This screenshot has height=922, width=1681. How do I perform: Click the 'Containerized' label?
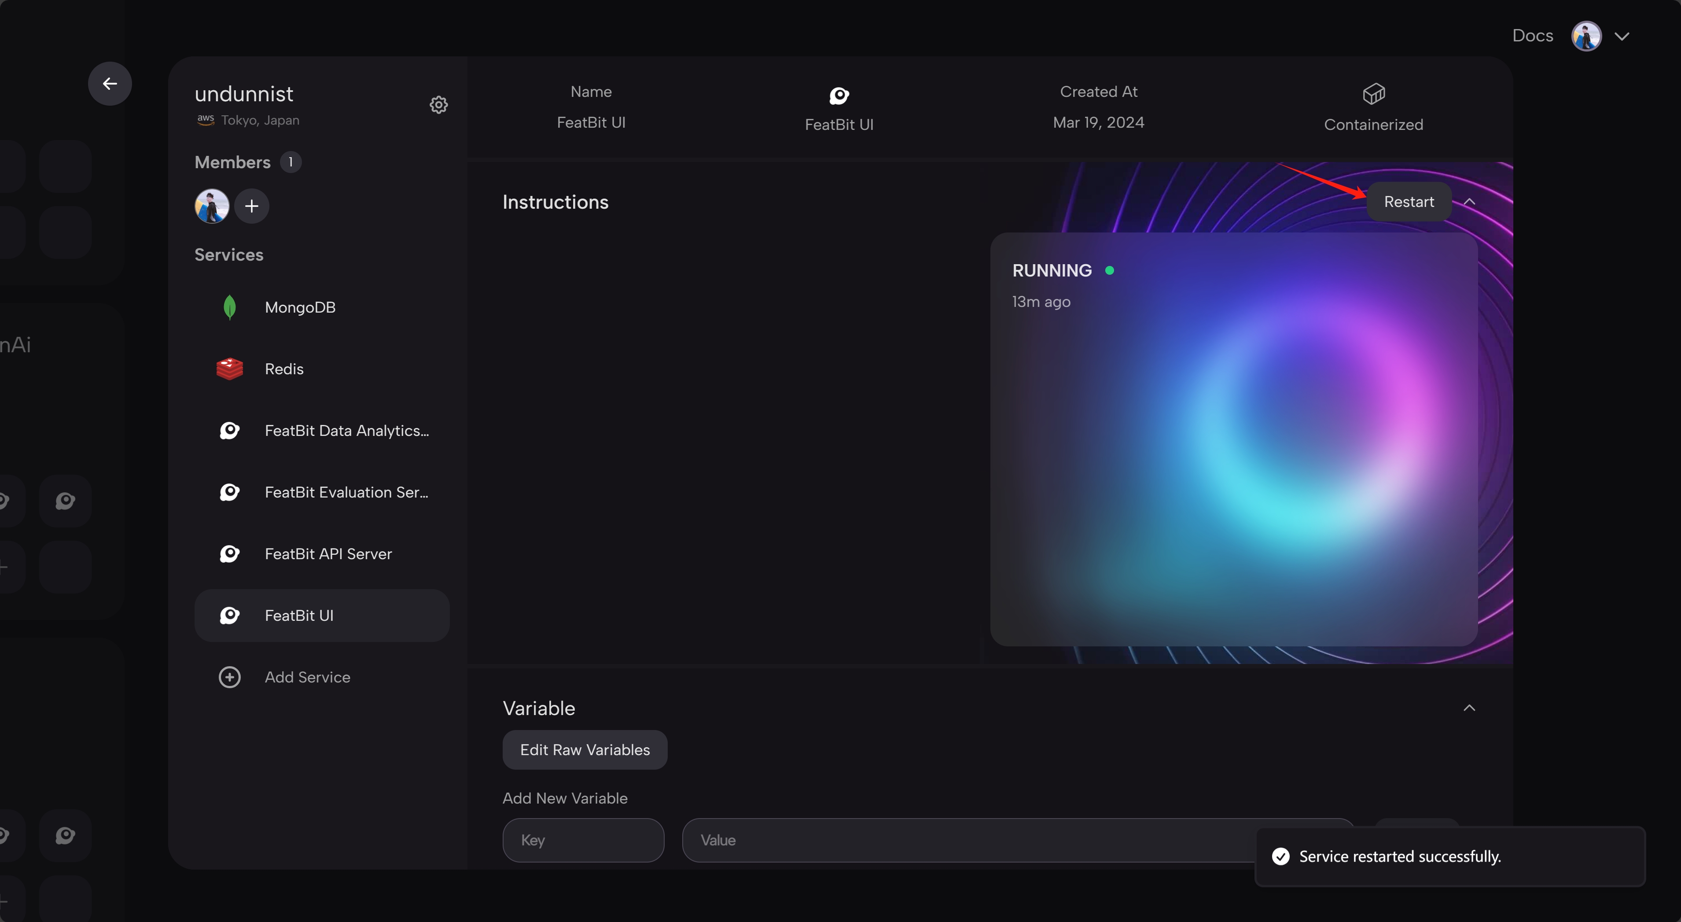(x=1374, y=125)
